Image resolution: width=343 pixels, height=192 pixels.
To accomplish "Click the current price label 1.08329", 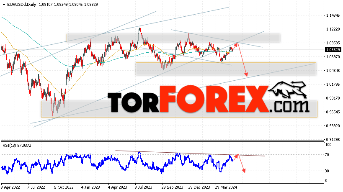I will [x=333, y=50].
